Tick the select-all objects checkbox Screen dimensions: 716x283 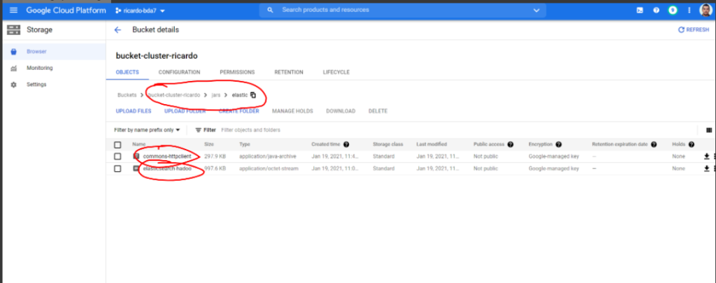[117, 145]
